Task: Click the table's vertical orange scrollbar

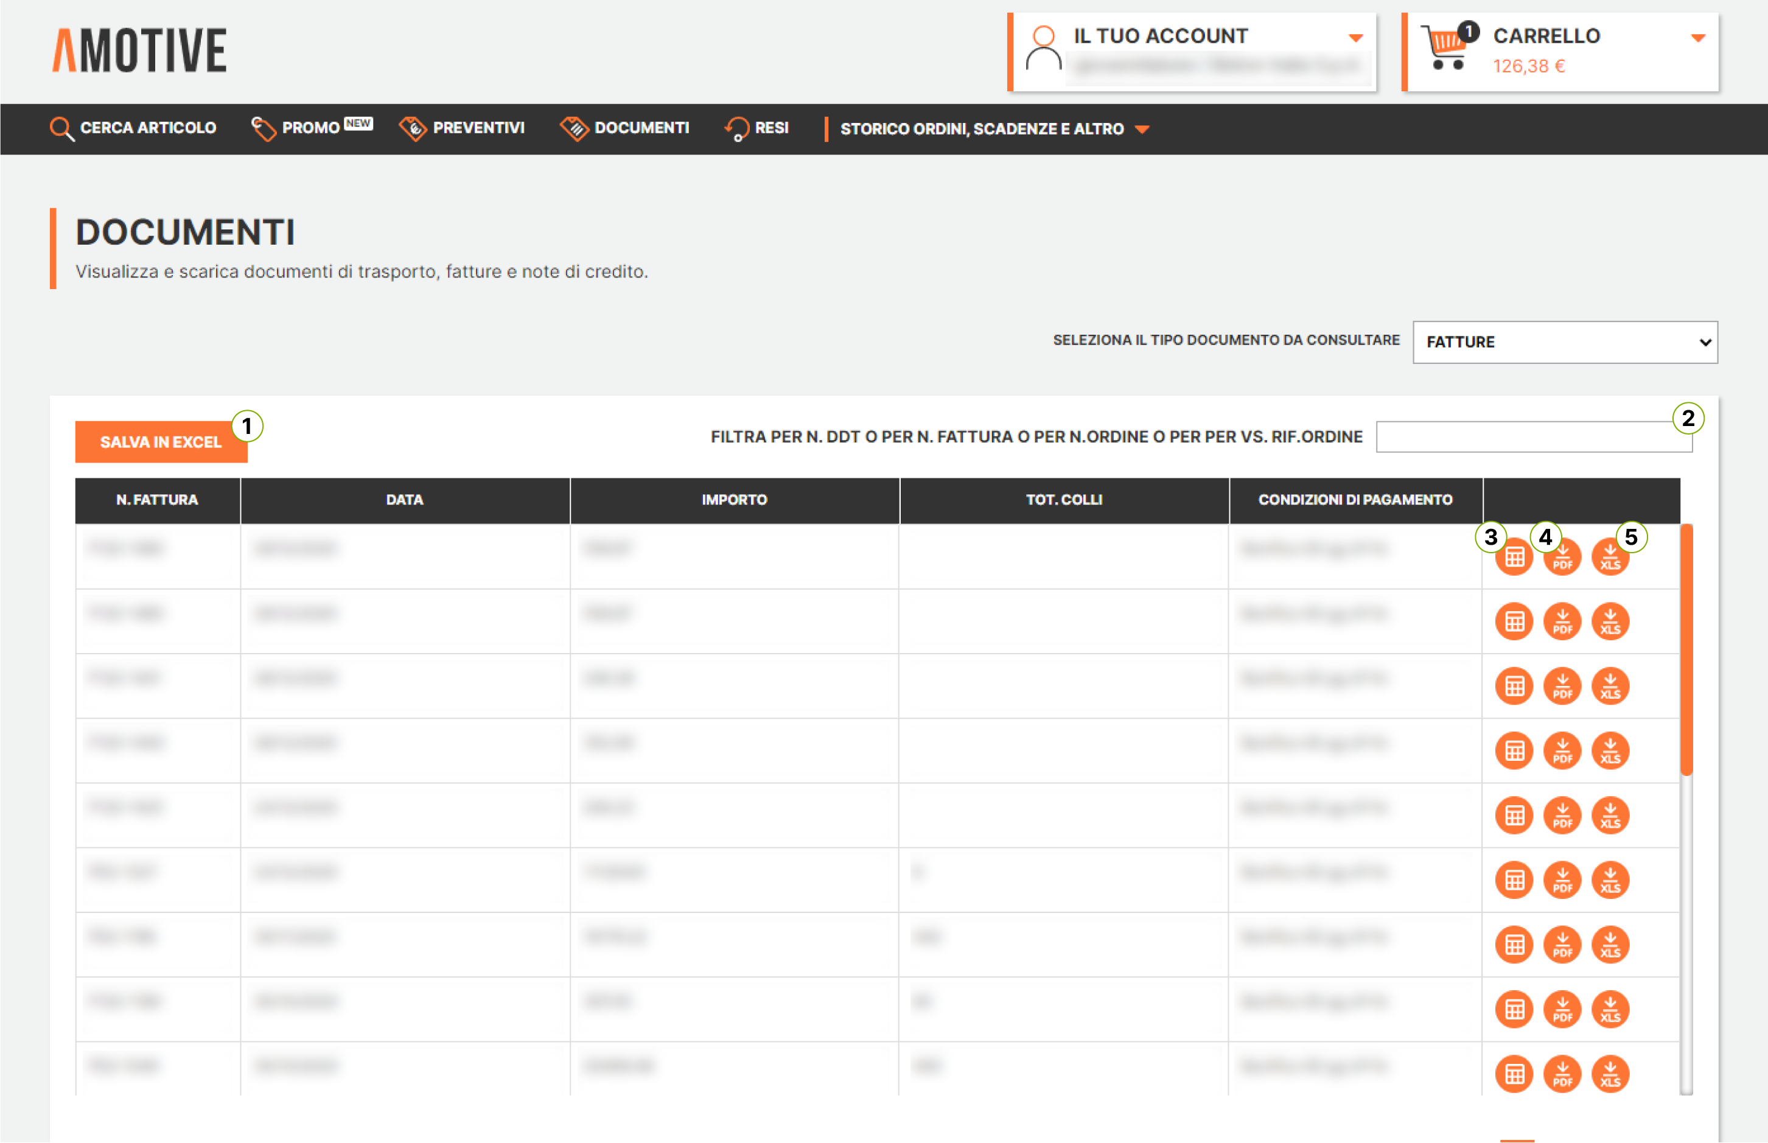Action: click(x=1686, y=649)
